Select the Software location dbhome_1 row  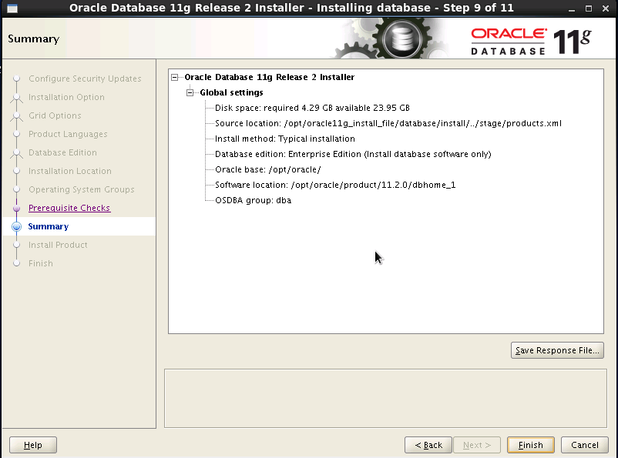(335, 185)
